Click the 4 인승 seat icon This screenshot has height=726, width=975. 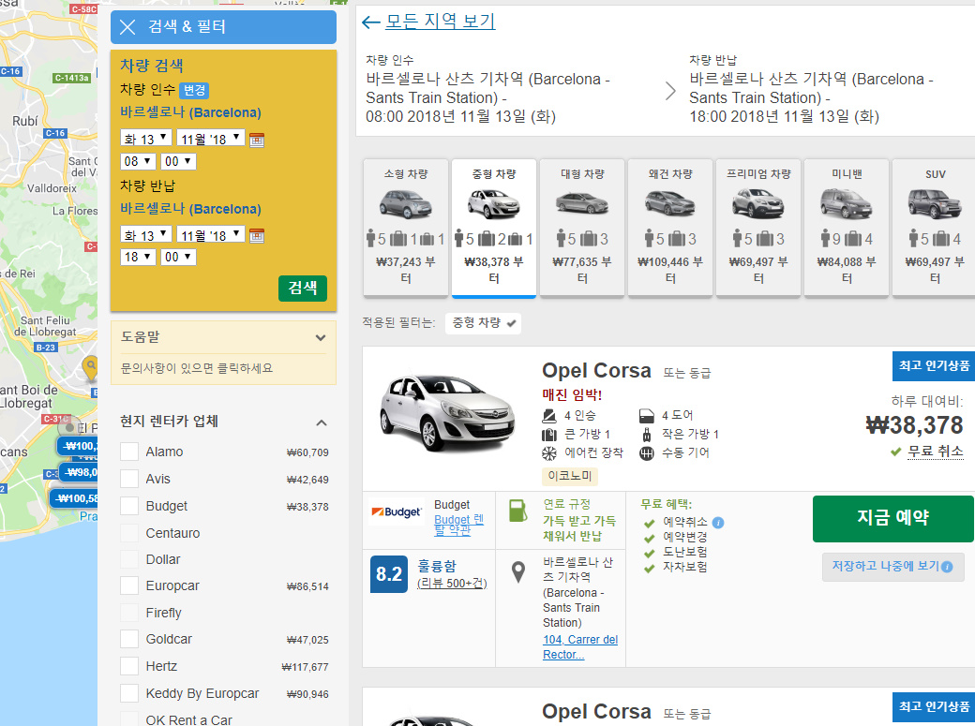[x=549, y=415]
